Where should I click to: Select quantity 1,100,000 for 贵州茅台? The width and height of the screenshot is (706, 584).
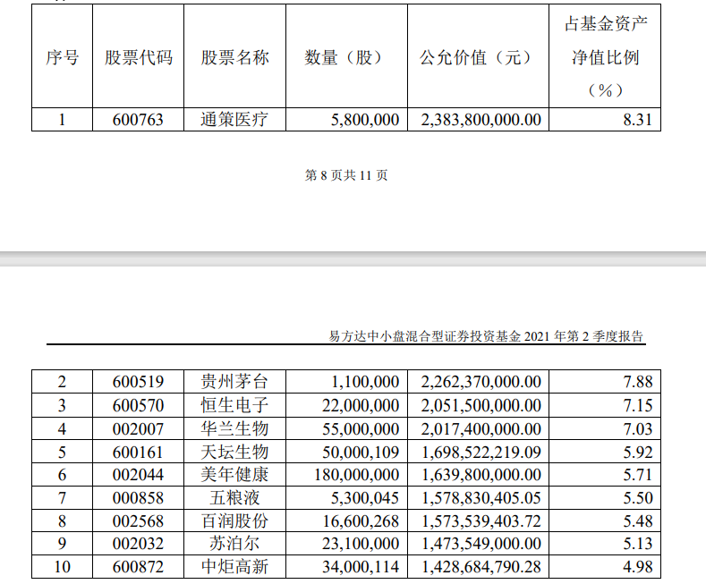pyautogui.click(x=365, y=382)
